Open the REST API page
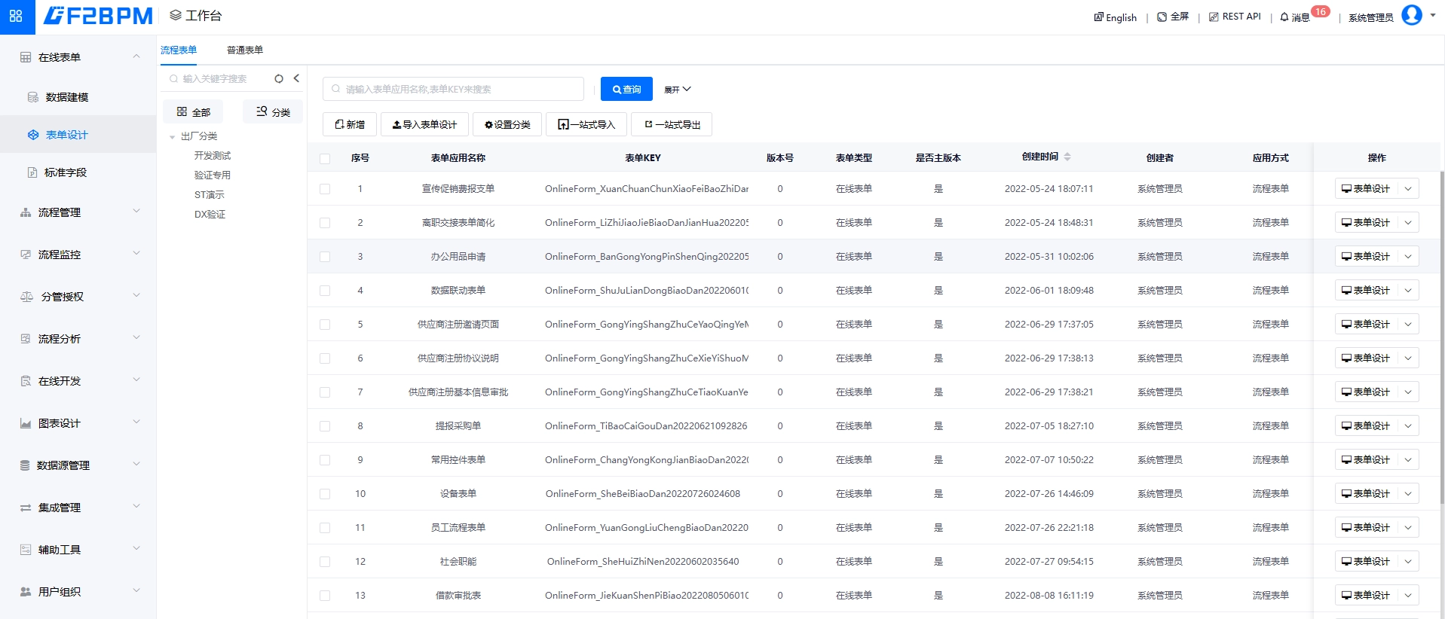1445x619 pixels. 1235,17
